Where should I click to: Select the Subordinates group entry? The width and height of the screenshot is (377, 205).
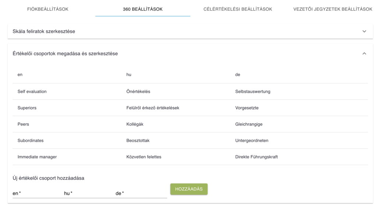pos(31,141)
